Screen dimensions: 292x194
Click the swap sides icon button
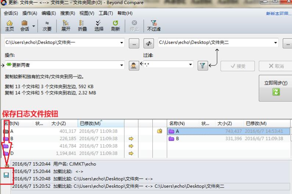pyautogui.click(x=149, y=43)
